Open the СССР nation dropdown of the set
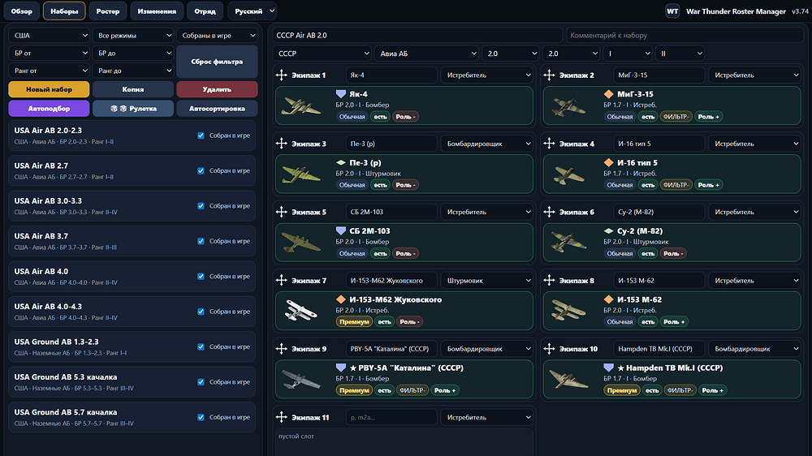 tap(322, 54)
